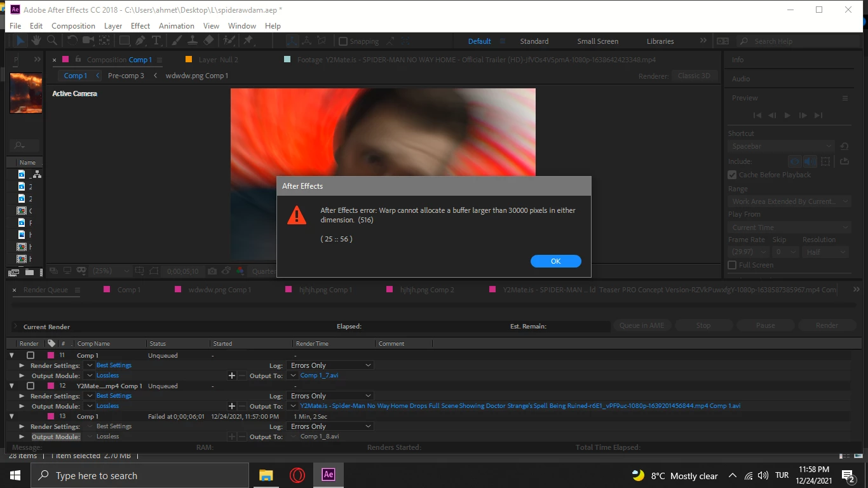Click the Preview play button
Image resolution: width=868 pixels, height=488 pixels.
pos(787,115)
